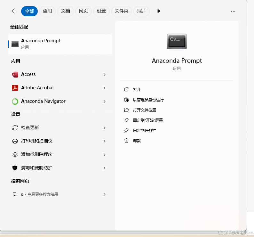
Task: Open the Access search result
Action: point(60,74)
